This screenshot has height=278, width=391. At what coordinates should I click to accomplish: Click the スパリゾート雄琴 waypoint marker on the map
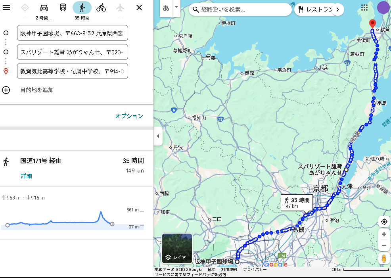[x=346, y=170]
